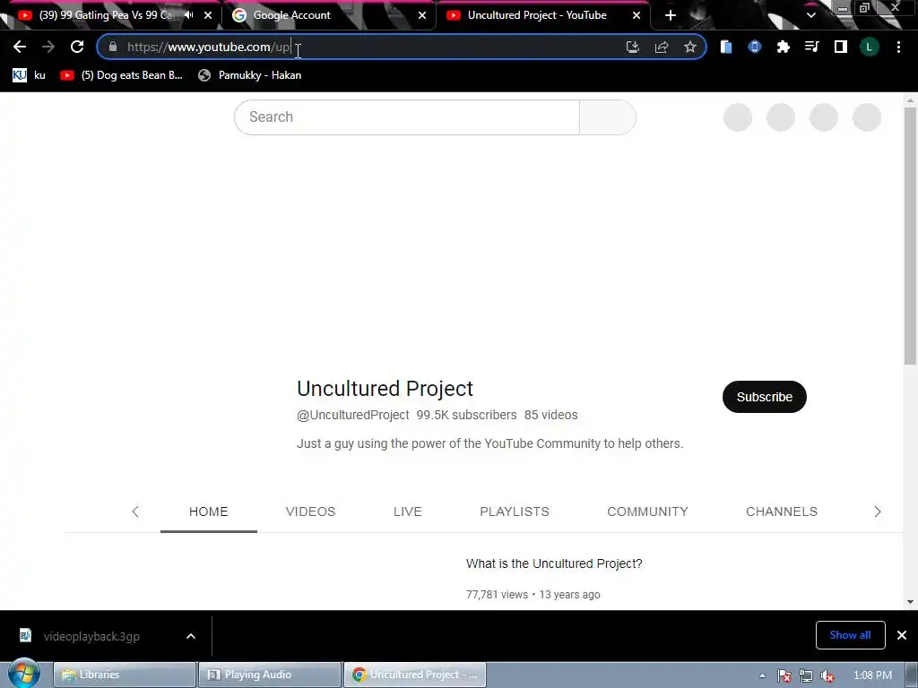918x688 pixels.
Task: Click the page vertical scrollbar thumb
Action: tap(910, 236)
